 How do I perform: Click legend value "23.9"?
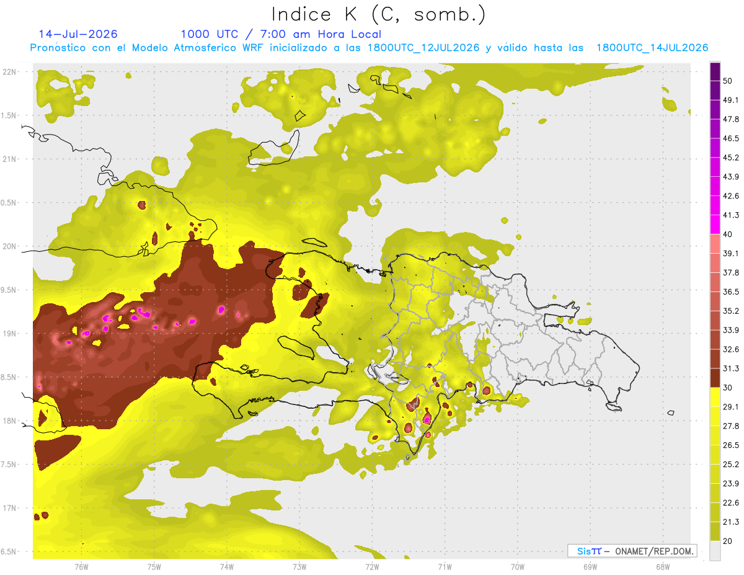[731, 484]
